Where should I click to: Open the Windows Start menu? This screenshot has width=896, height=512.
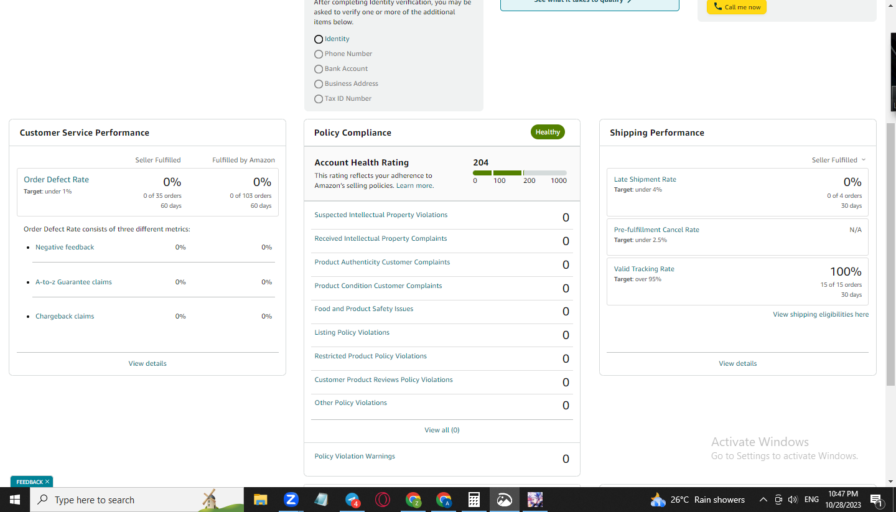(15, 500)
